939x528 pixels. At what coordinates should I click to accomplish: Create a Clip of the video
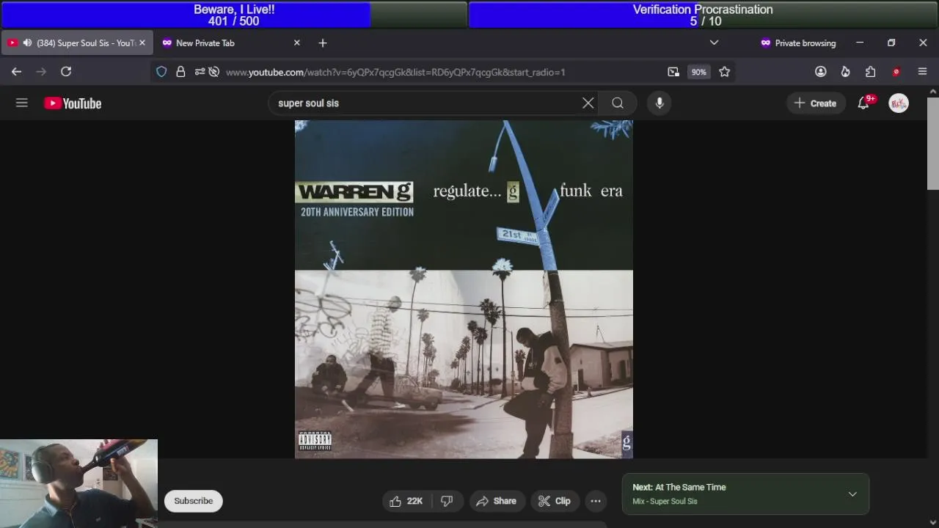point(554,501)
